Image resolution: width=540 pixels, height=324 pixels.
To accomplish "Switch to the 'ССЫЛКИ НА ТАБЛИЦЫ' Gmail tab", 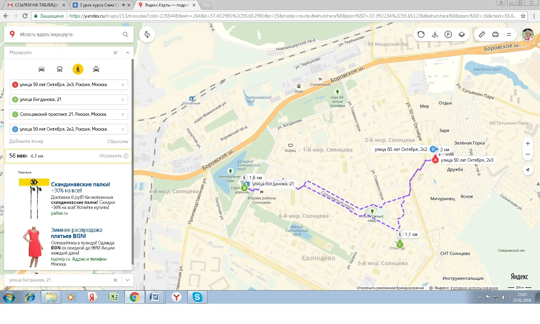I will 36,5.
